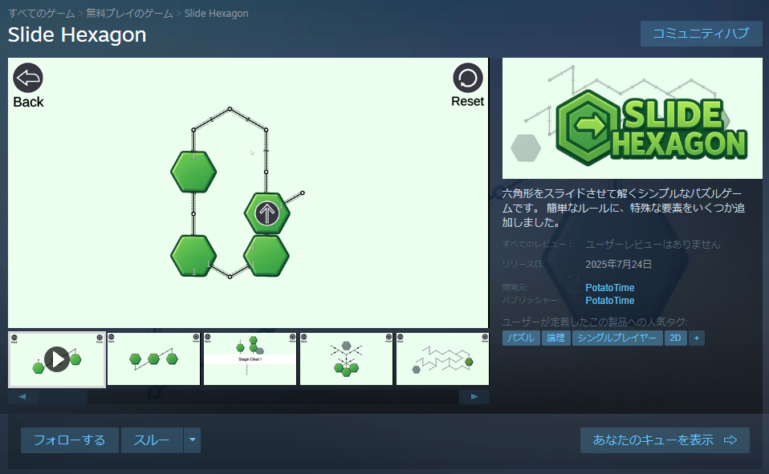This screenshot has height=474, width=769.
Task: Click the right arrow of the thumbnail strip
Action: click(474, 396)
